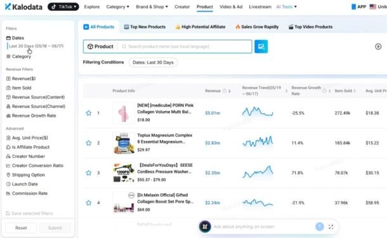Switch to Top Video Products tab
387x238 pixels.
[310, 27]
